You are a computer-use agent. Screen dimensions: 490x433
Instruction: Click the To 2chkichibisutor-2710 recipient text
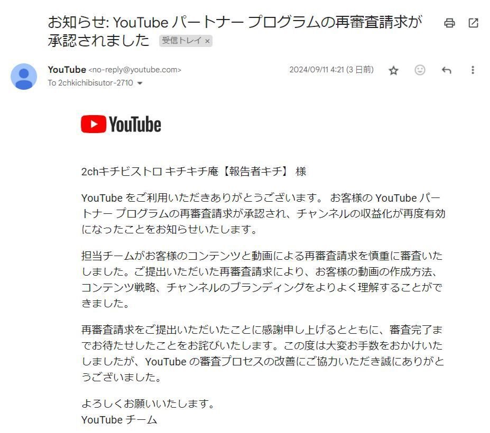90,83
